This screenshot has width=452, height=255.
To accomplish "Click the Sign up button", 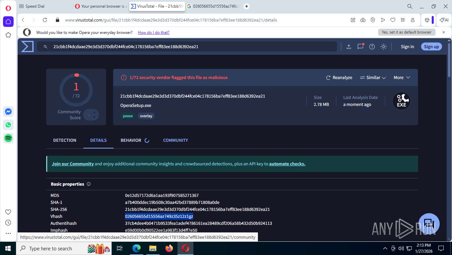I will point(431,46).
